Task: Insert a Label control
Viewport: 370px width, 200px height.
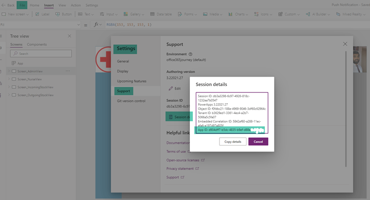Action: (x=42, y=14)
